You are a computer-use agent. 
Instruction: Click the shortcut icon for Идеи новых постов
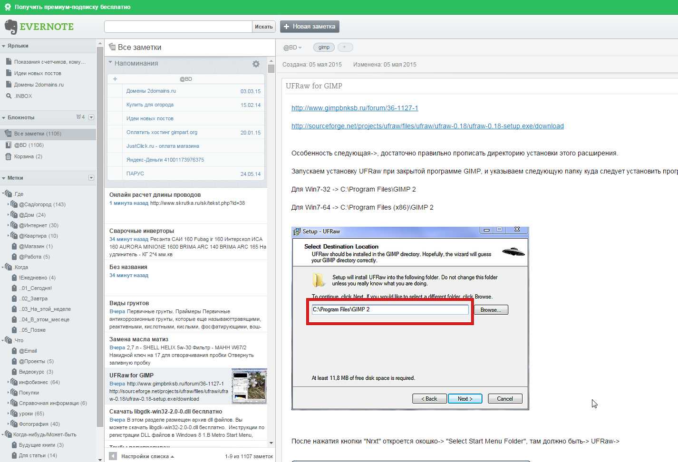click(x=9, y=73)
